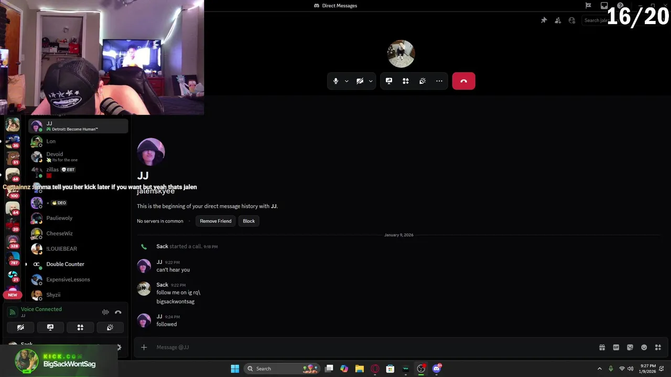Screen dimensions: 671x377
Task: Open Discord from taskbar
Action: (437, 369)
